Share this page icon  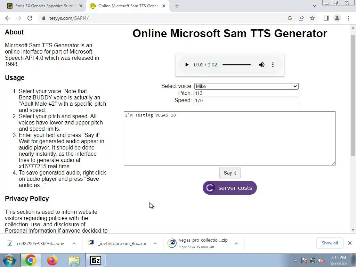301,18
